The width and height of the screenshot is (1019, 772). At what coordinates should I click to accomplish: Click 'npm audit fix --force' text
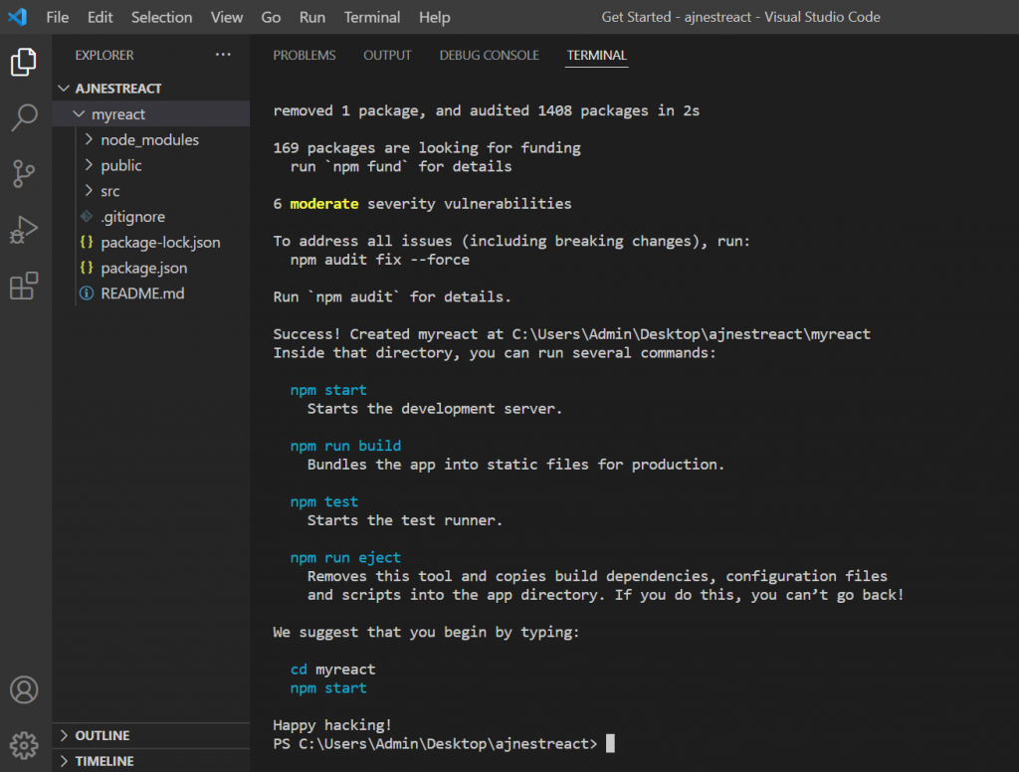pyautogui.click(x=379, y=260)
